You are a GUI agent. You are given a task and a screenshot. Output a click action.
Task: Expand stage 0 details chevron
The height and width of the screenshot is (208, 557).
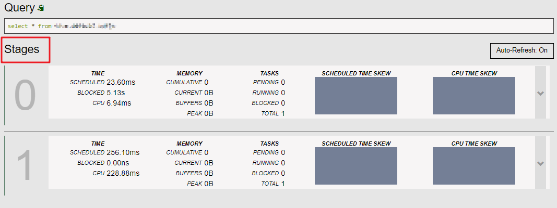[541, 94]
